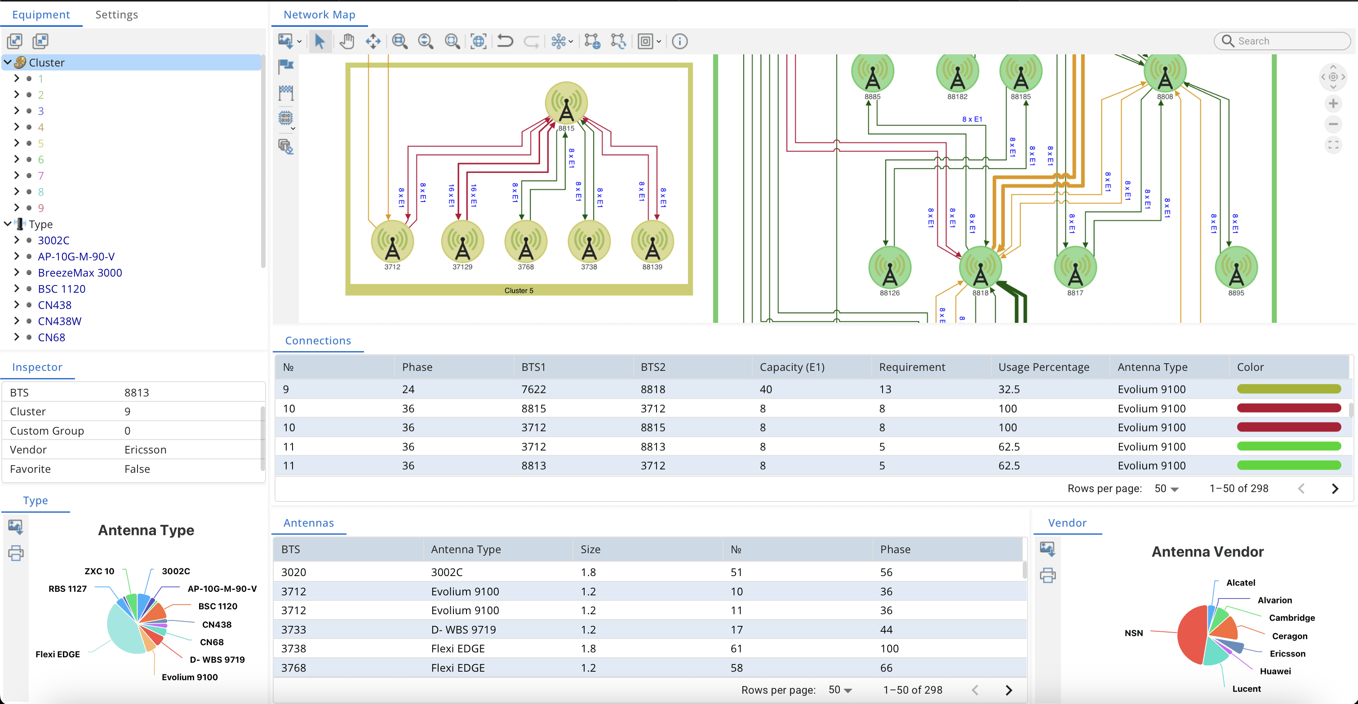Click the blue flags icon beside the map

286,66
